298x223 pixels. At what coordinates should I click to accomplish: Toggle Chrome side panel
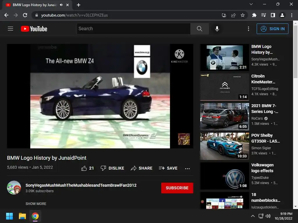[x=273, y=15]
